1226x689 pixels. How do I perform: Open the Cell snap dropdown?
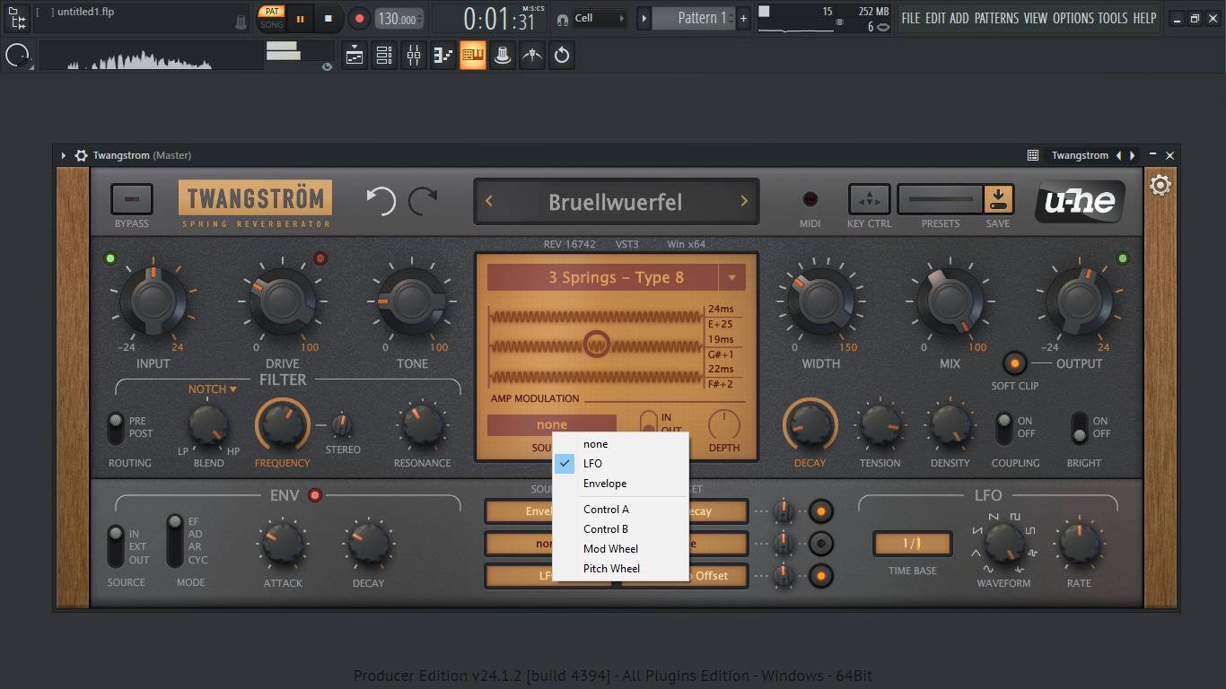point(600,18)
